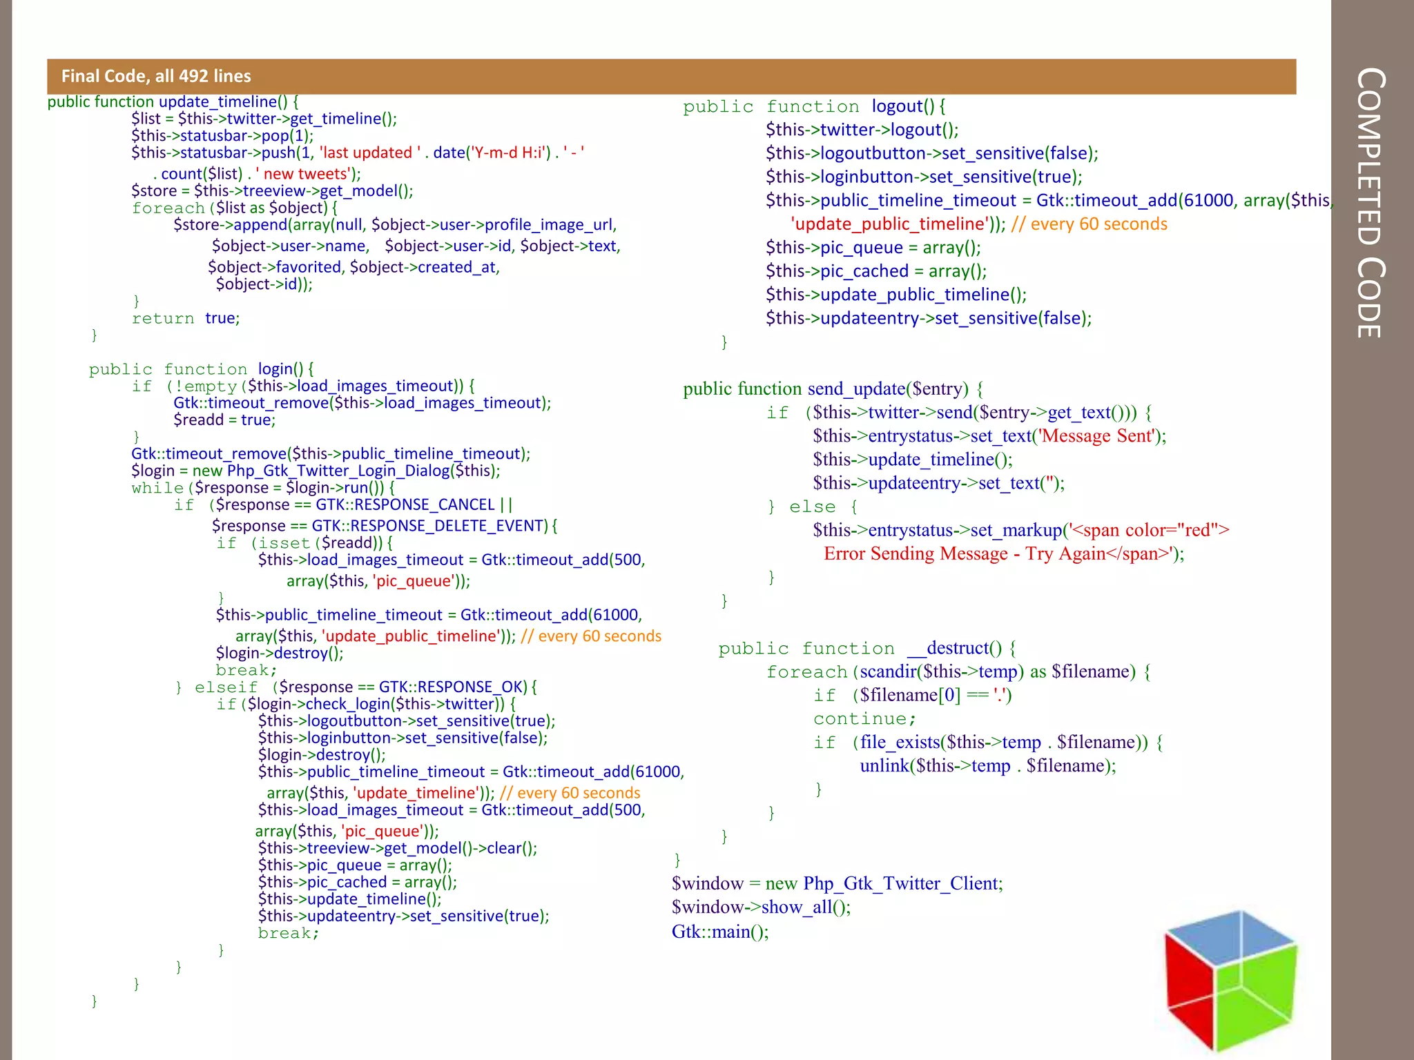Click 'if (isset($readd)) {' line
This screenshot has height=1060, width=1414.
[304, 543]
